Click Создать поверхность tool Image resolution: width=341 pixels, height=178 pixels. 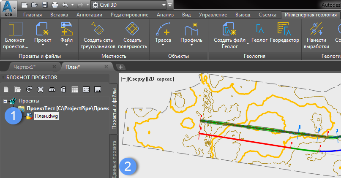point(132,35)
